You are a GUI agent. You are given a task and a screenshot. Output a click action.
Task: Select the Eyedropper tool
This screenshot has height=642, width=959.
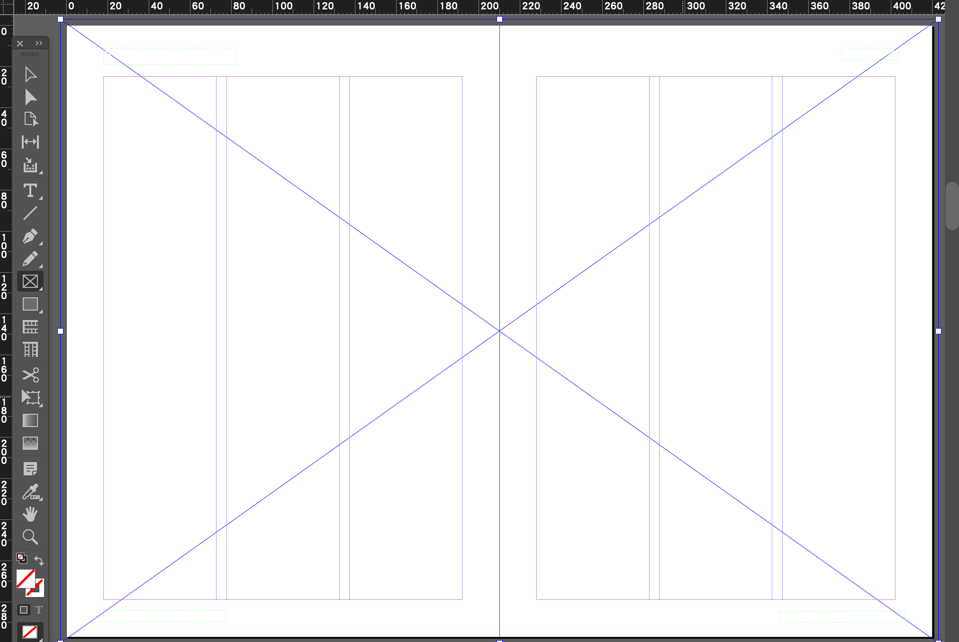30,492
